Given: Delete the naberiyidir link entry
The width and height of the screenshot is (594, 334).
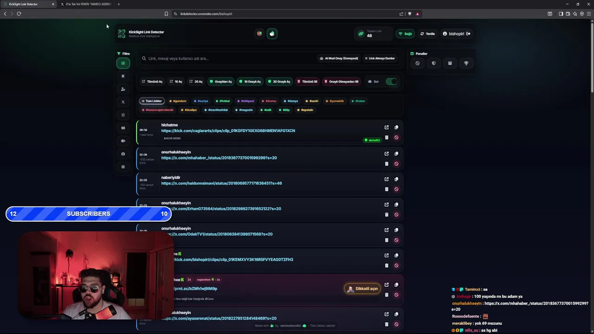Looking at the screenshot, I should coord(387,189).
